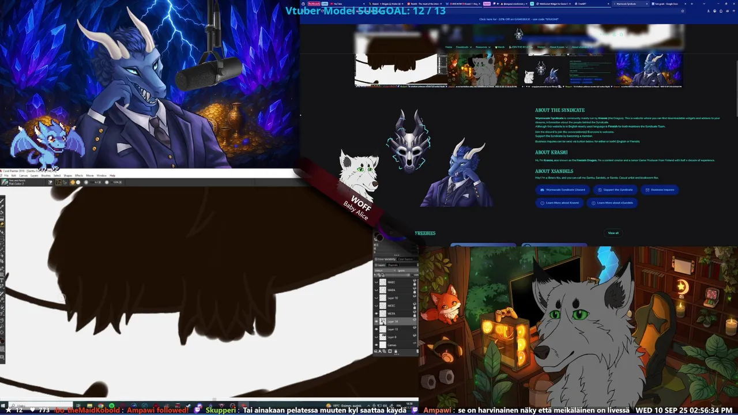The image size is (738, 415).
Task: Click the GAMERBULK discount banner link
Action: [x=518, y=19]
